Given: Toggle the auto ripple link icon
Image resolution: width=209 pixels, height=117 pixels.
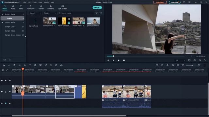Looking at the screenshot, I should (7, 70).
